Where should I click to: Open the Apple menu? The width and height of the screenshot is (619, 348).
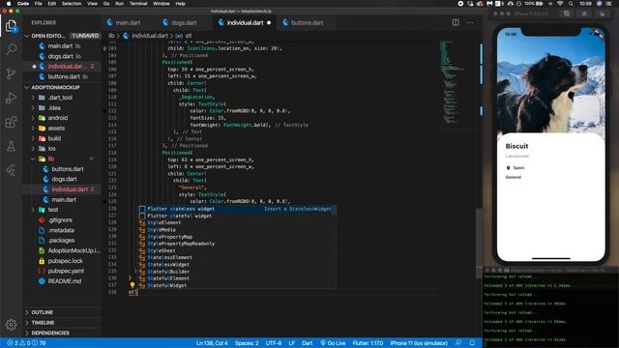[9, 4]
